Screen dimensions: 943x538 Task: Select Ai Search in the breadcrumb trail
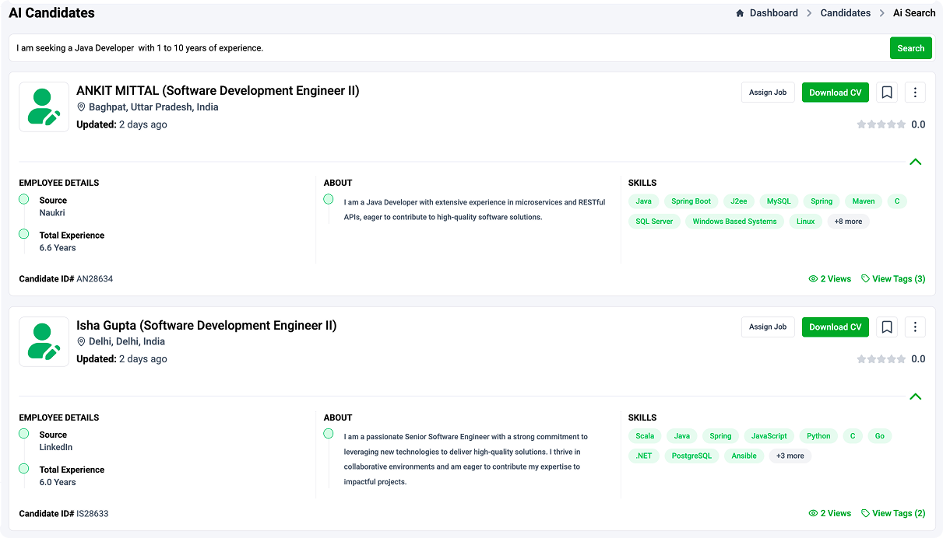(914, 12)
